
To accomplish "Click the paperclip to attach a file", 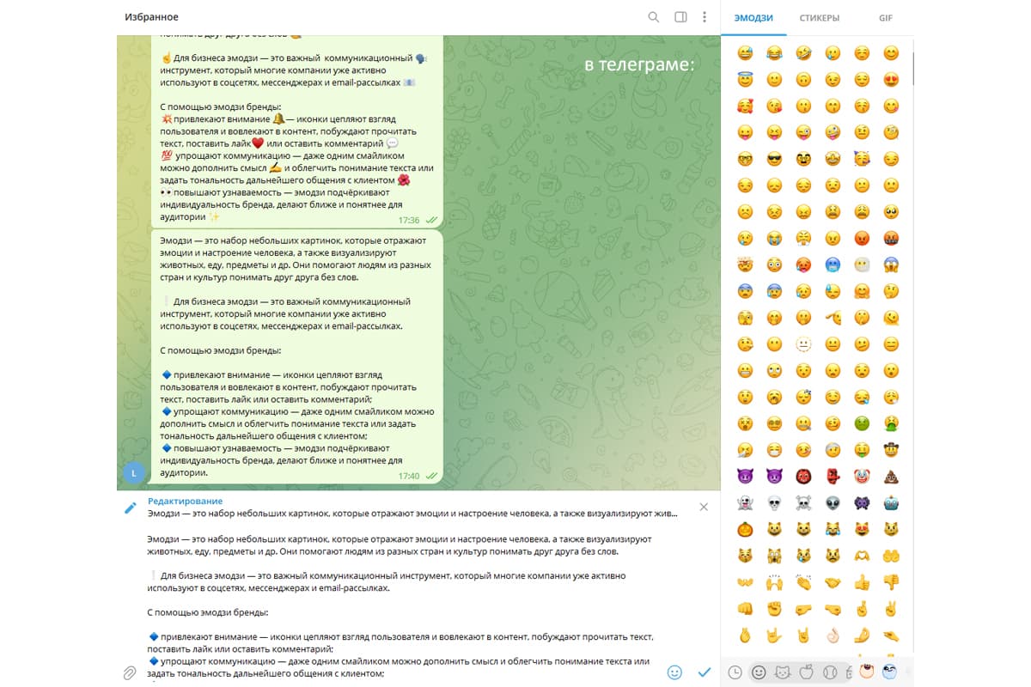I will pos(129,673).
